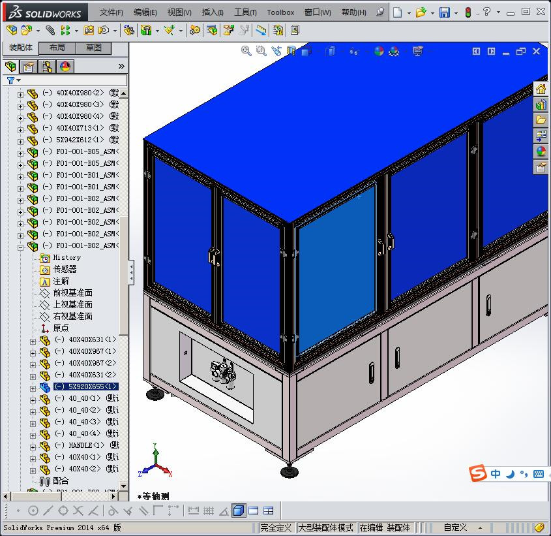Open the PropertyManager tab icon
551x536 pixels.
click(x=29, y=67)
